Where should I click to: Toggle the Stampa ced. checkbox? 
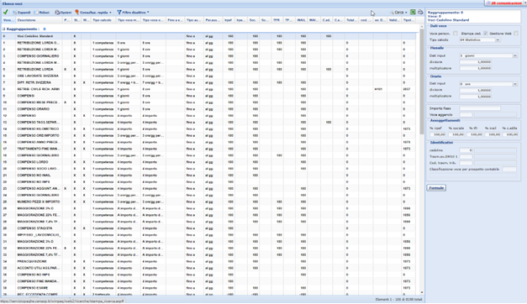[485, 34]
